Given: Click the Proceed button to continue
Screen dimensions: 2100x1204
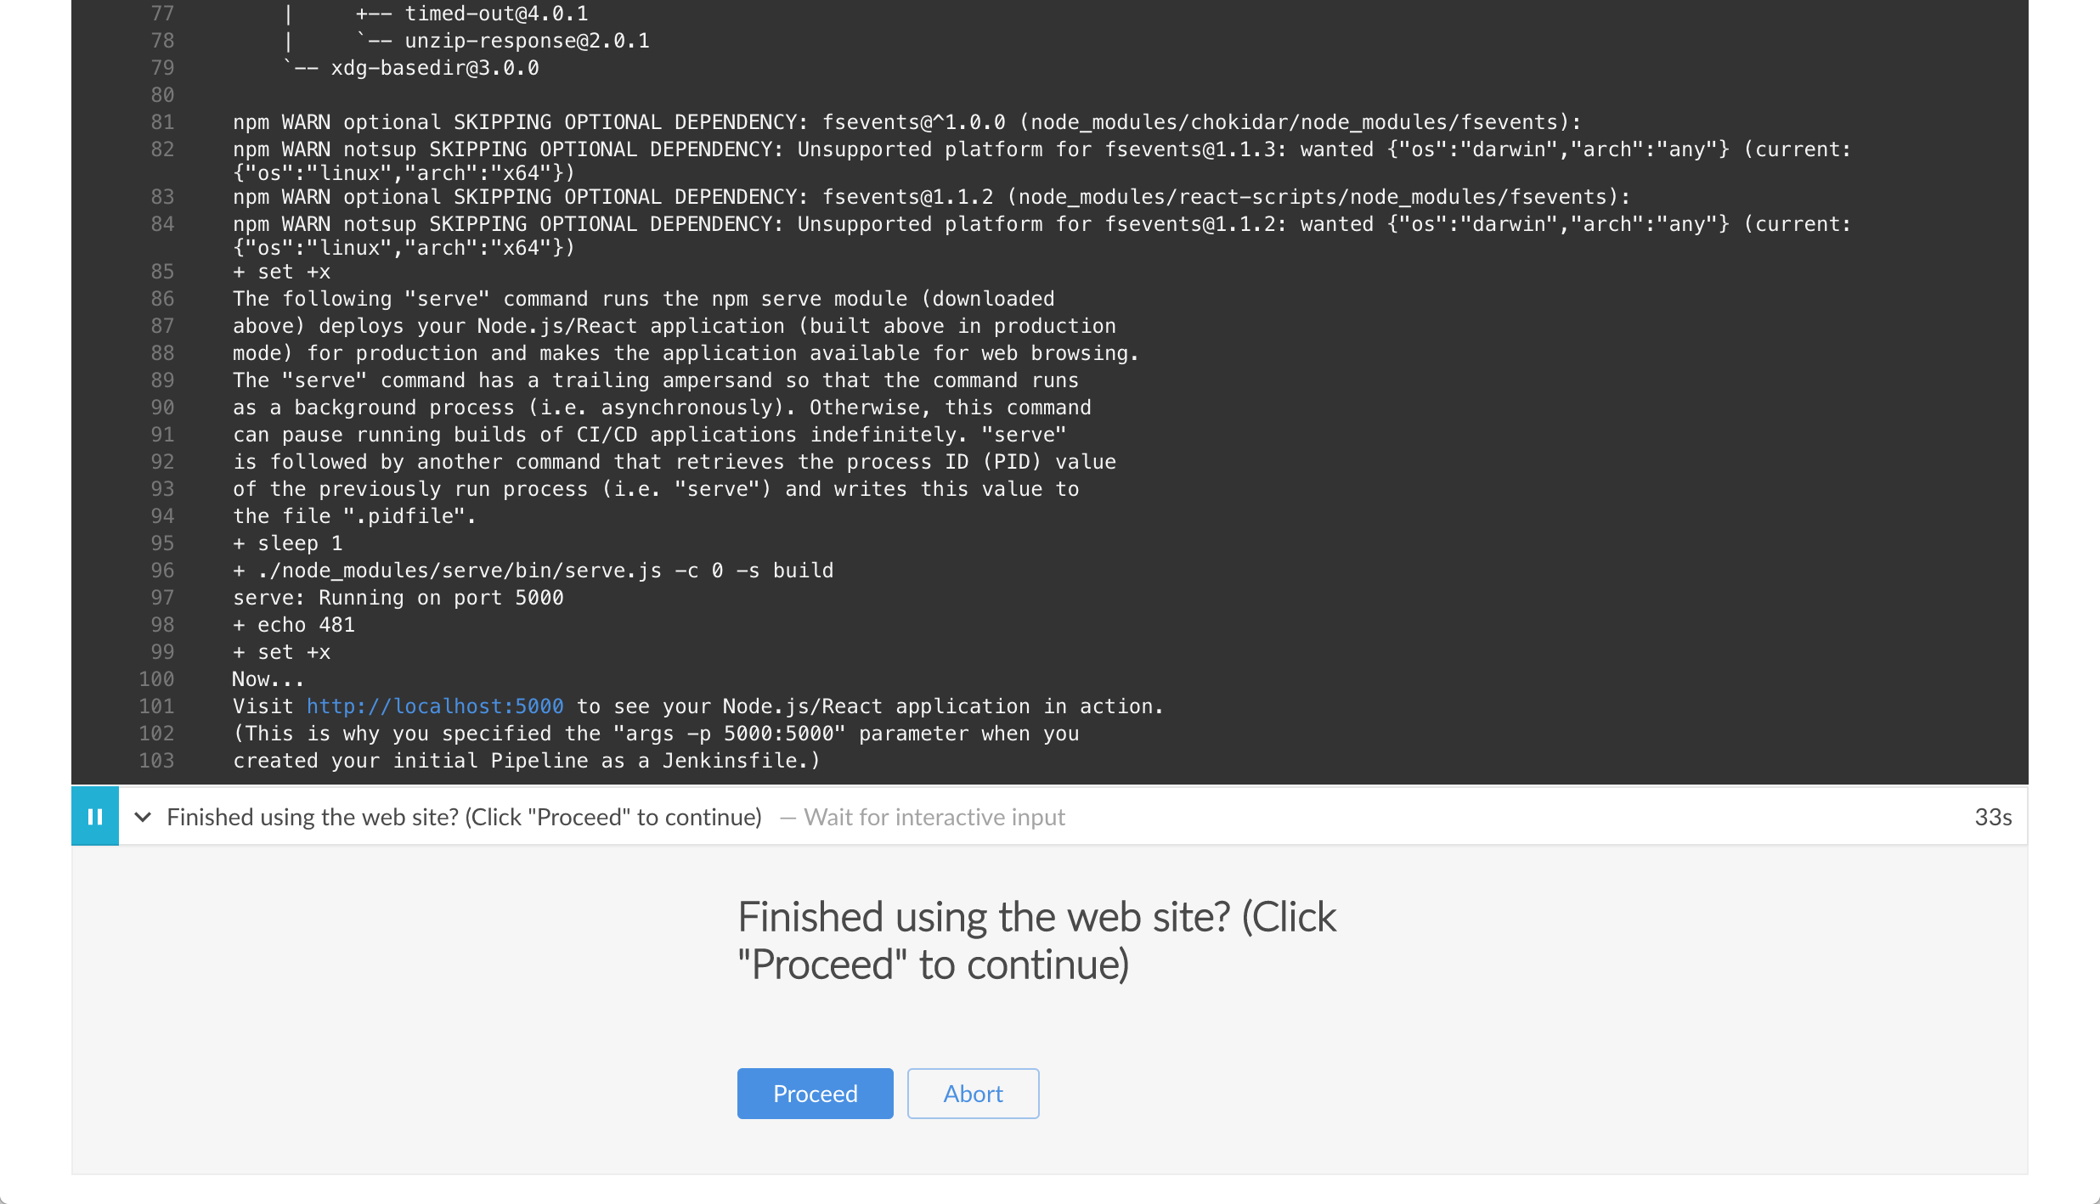Looking at the screenshot, I should pyautogui.click(x=816, y=1093).
